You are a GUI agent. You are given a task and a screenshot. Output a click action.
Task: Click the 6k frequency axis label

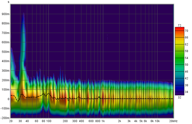click(145, 121)
